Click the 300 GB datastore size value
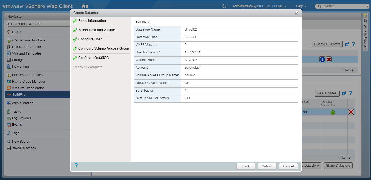This screenshot has height=180, width=371. [190, 37]
